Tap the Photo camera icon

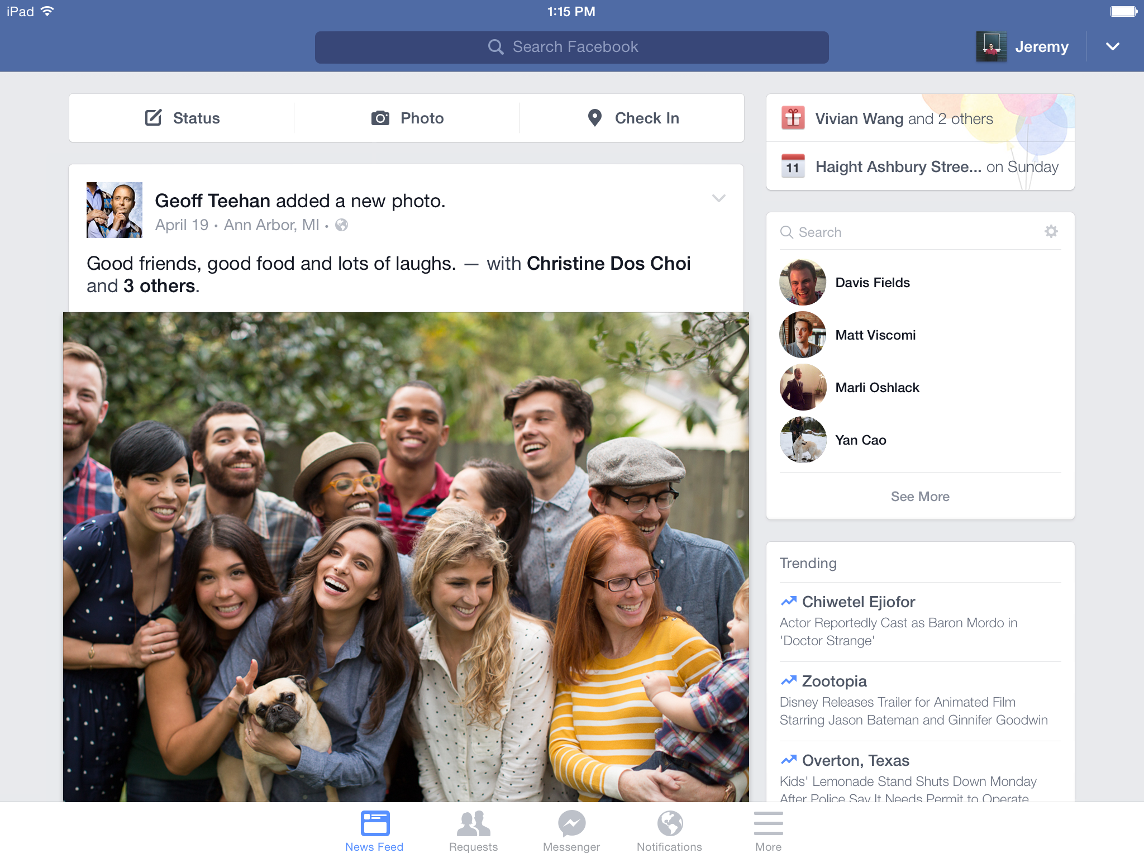pos(380,118)
